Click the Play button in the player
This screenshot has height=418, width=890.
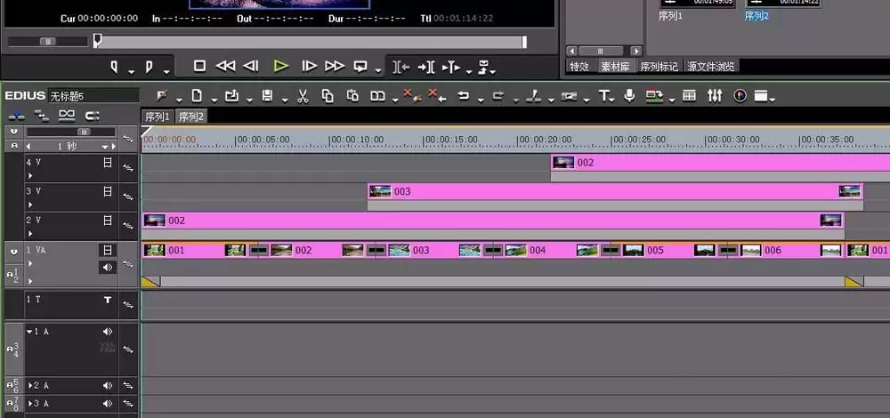pos(280,67)
